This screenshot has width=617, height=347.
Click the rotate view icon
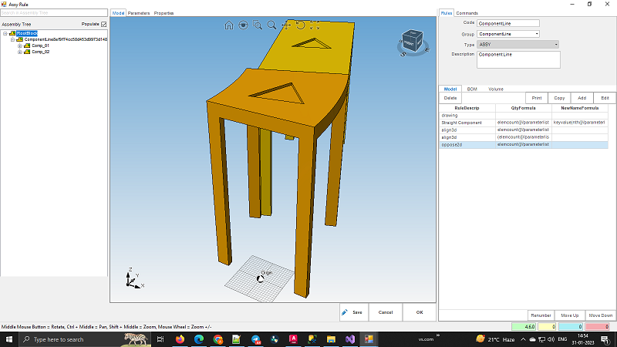click(301, 25)
